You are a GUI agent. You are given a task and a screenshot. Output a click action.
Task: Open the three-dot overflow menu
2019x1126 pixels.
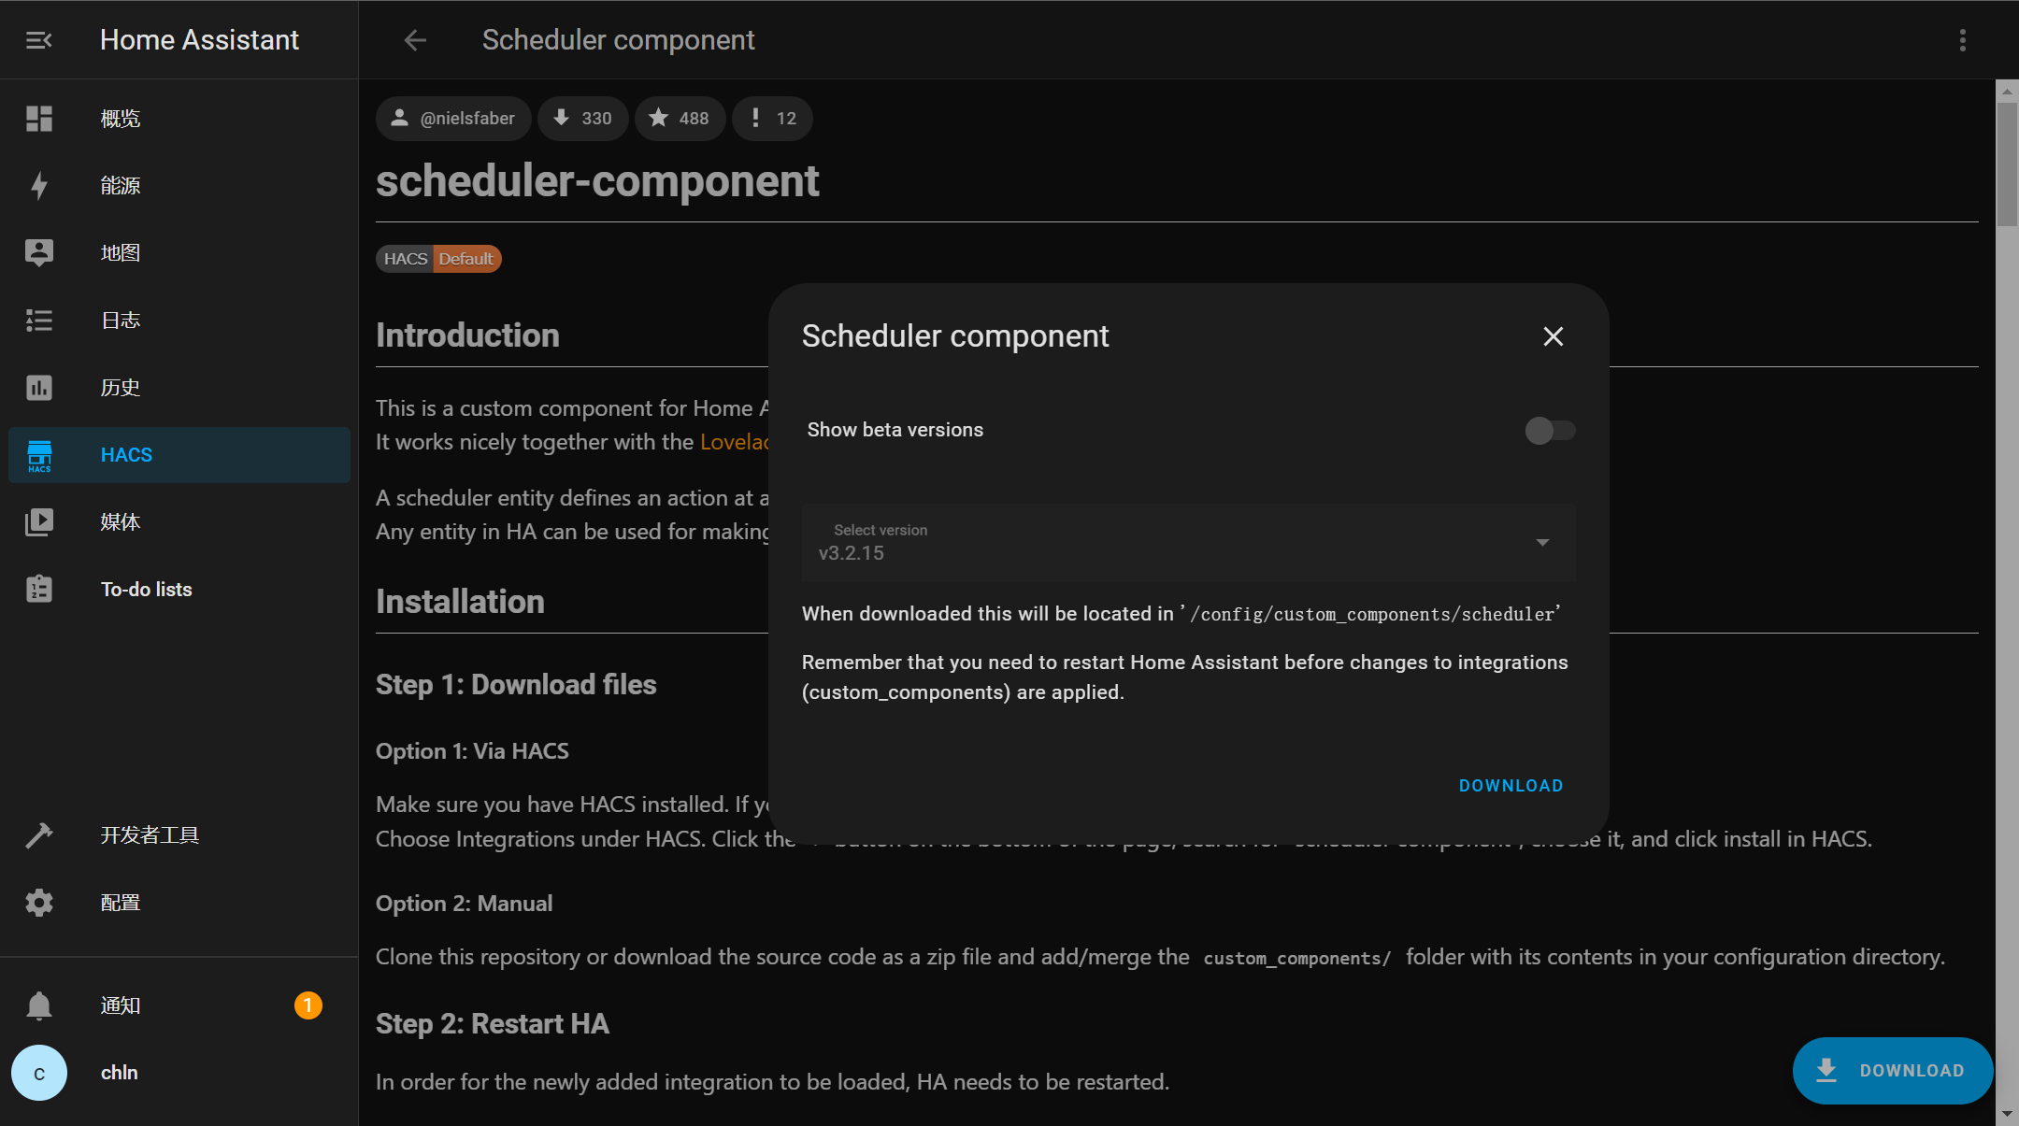pos(1962,40)
